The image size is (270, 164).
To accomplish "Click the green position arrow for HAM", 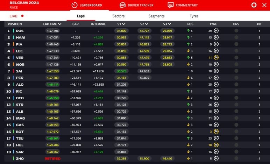I will 188,37.
